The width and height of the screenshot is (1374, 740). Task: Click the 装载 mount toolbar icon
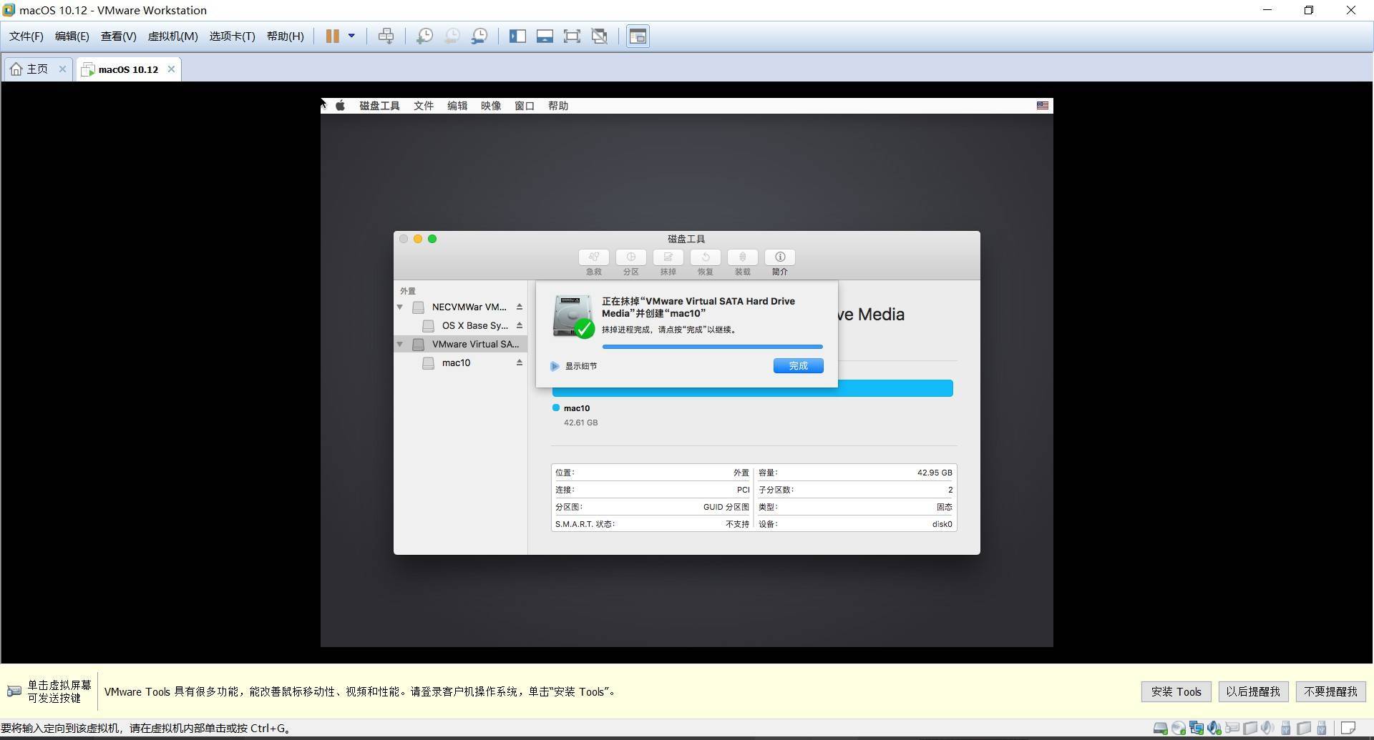743,257
